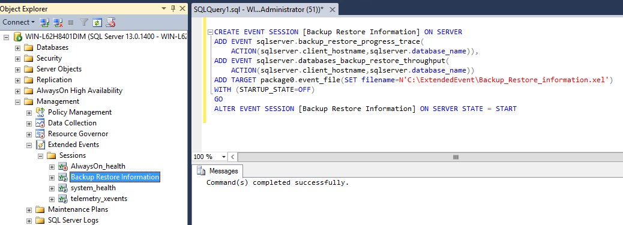Select the telemetry_xevents session icon
623x225 pixels.
pos(63,199)
